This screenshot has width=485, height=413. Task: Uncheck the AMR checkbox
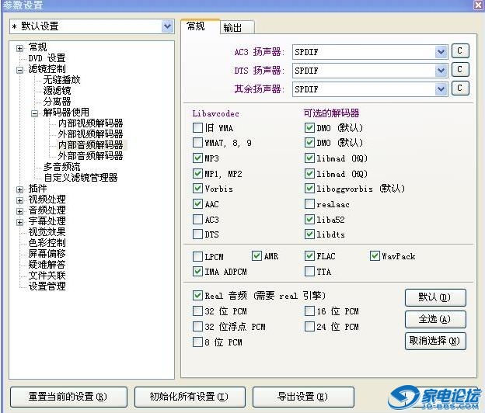[x=256, y=255]
